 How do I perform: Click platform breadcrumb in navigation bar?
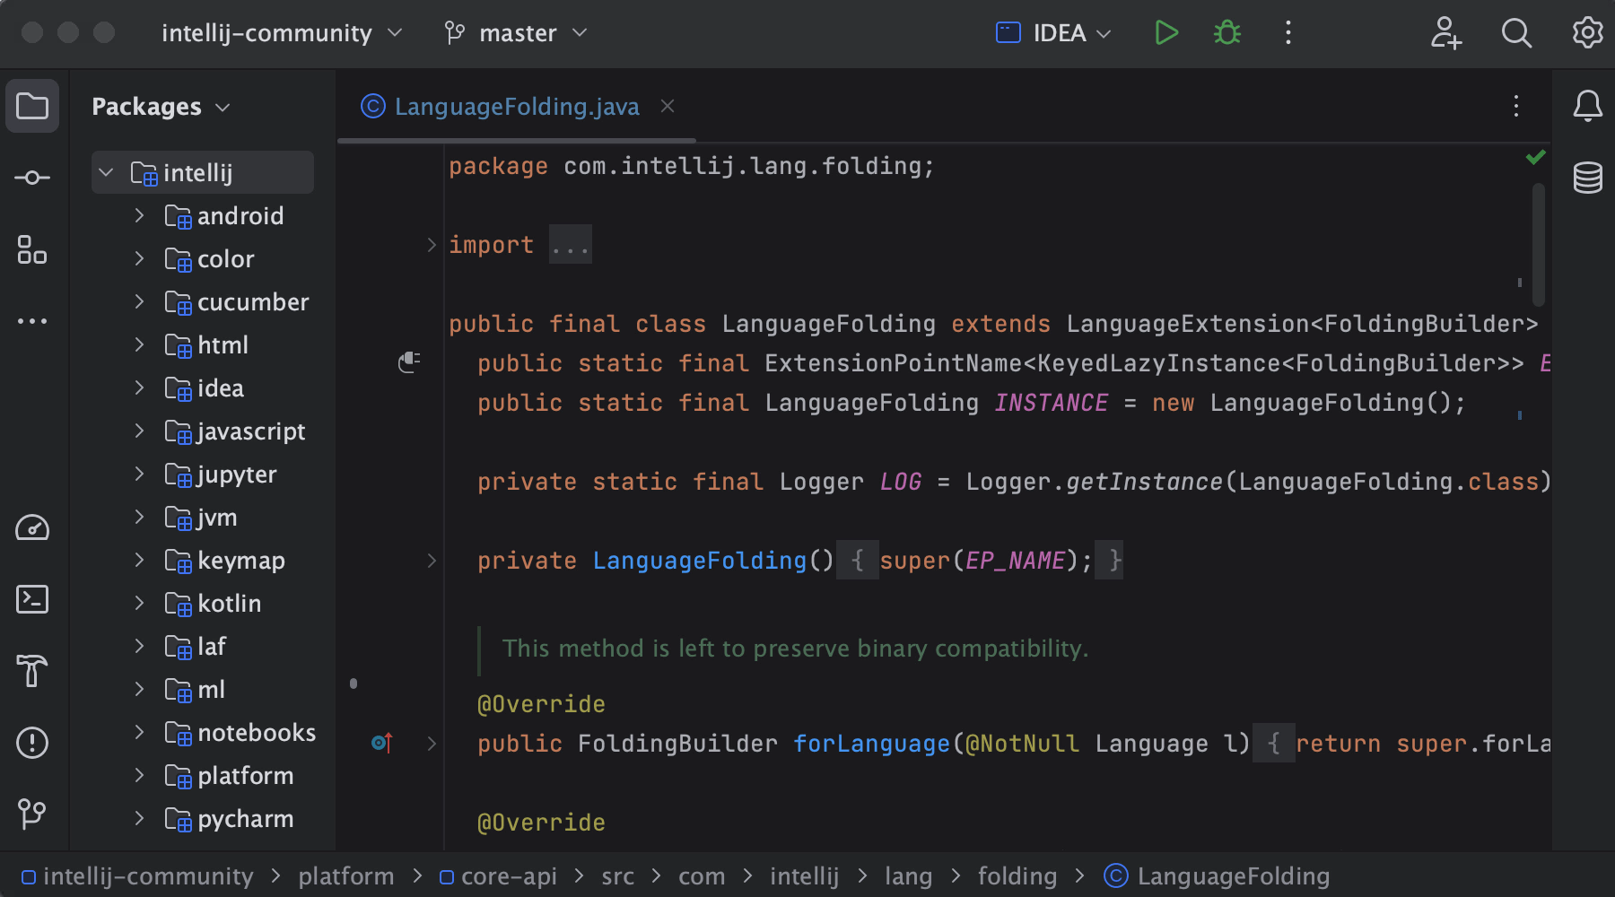pyautogui.click(x=345, y=875)
